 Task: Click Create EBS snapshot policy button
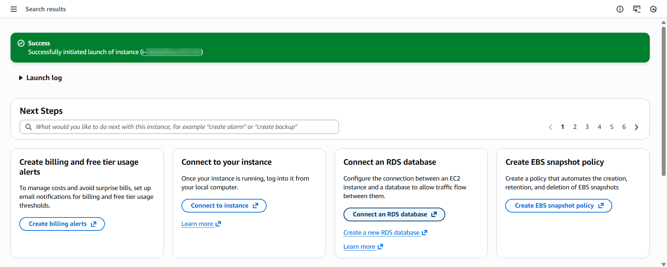coord(558,206)
